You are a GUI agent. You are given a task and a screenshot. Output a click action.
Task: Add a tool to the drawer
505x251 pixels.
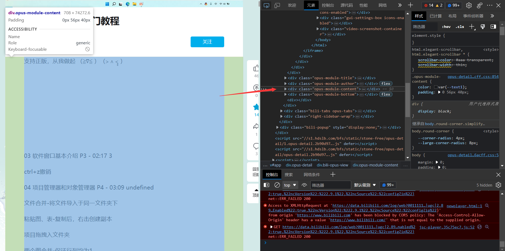point(333,174)
